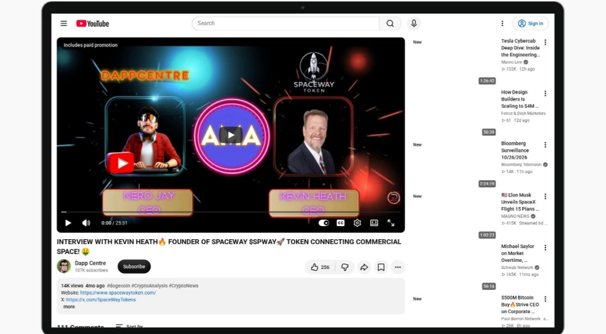Open options menu for Bloomberg Surveillance video
The height and width of the screenshot is (334, 606).
pyautogui.click(x=545, y=144)
